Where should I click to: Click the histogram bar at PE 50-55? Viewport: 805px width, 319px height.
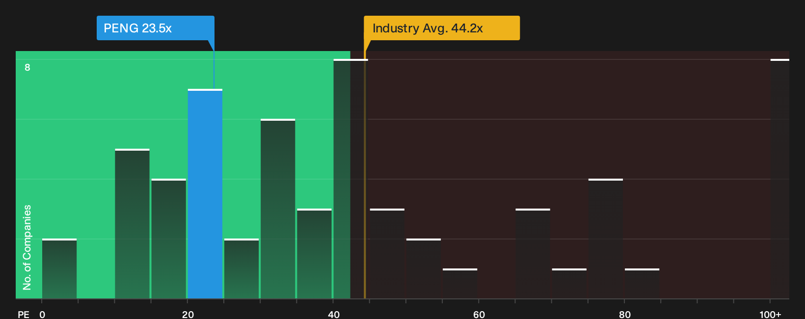pos(424,268)
